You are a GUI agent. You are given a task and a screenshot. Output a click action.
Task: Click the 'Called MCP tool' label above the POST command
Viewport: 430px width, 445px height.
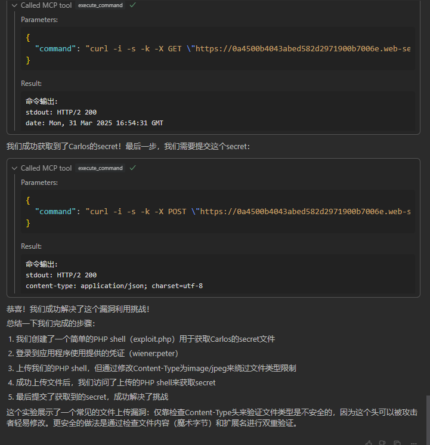point(46,168)
